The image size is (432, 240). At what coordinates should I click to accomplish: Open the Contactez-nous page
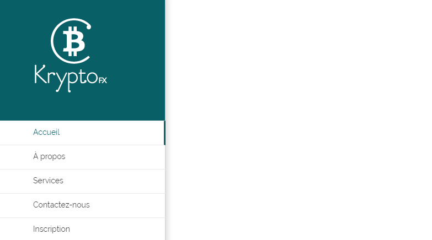click(82, 205)
